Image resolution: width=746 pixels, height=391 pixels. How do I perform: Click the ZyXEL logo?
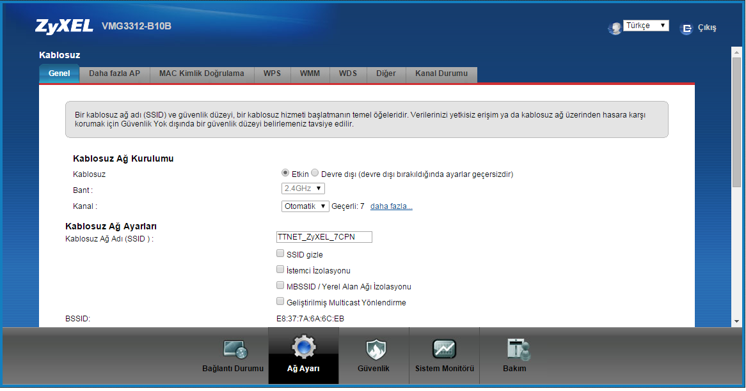(64, 27)
